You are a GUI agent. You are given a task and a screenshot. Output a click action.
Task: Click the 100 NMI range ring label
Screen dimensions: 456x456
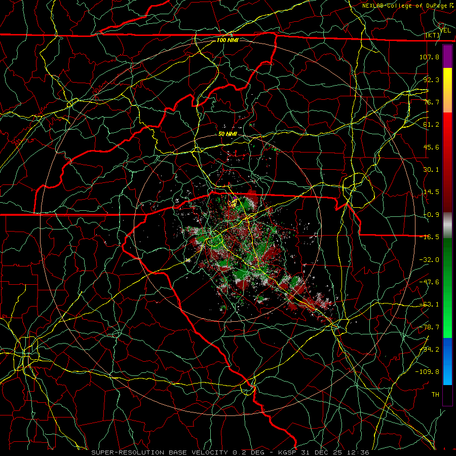[227, 40]
